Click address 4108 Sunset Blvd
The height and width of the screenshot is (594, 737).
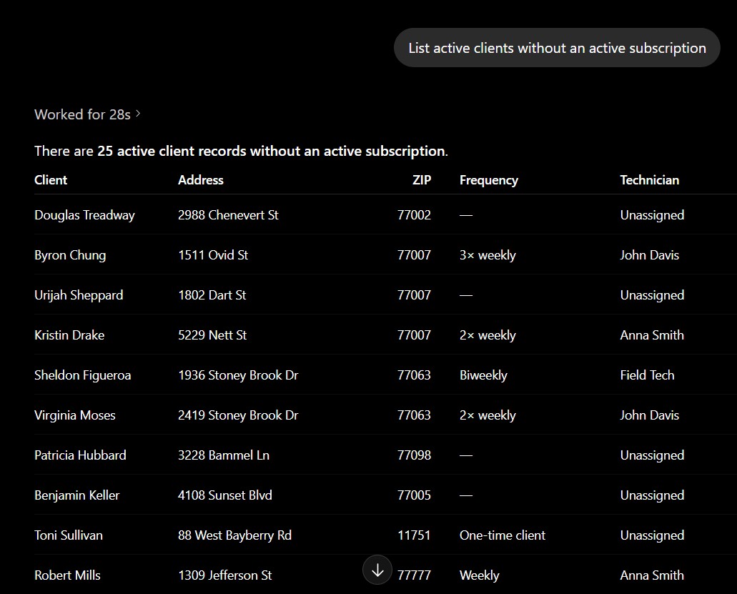(x=224, y=495)
